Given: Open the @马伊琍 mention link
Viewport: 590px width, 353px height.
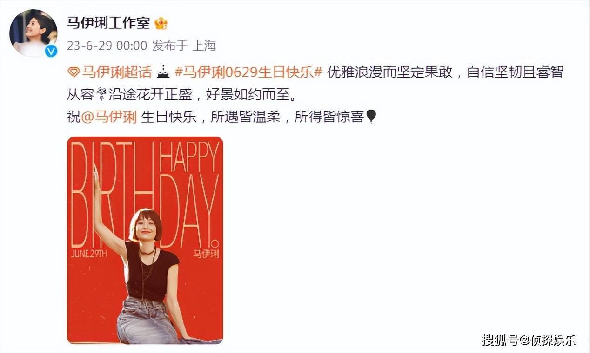Looking at the screenshot, I should point(109,117).
